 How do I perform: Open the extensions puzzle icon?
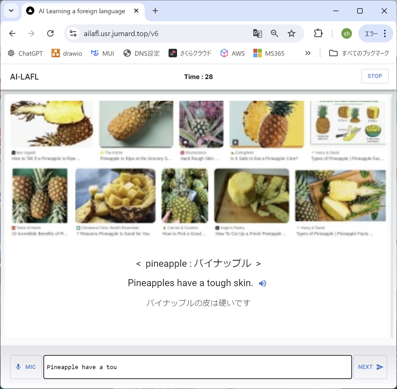point(318,33)
